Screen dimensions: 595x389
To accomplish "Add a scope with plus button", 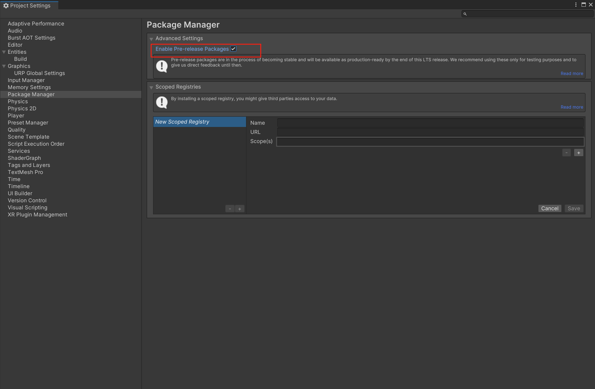I will (x=579, y=153).
